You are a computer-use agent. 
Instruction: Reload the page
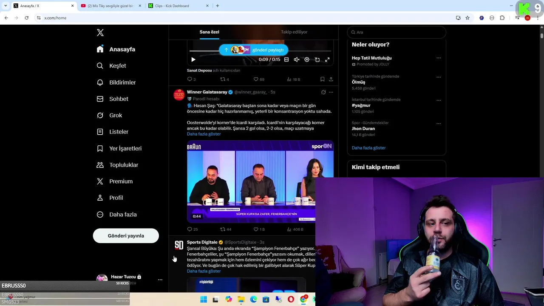[26, 18]
